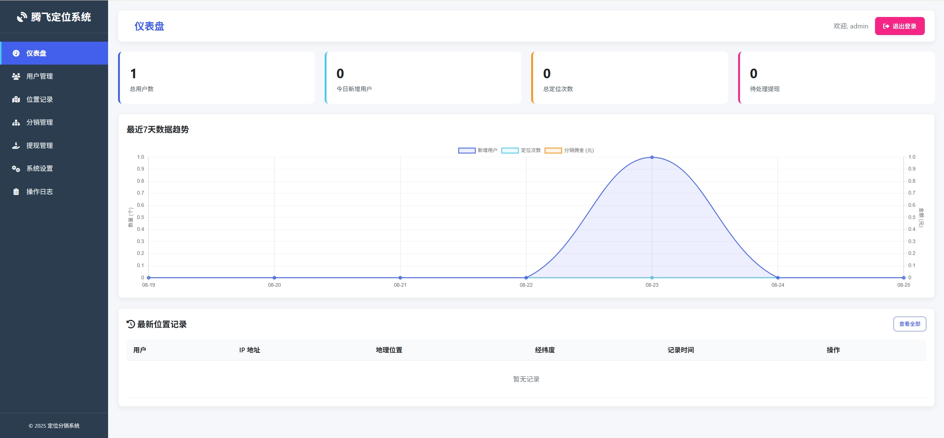The width and height of the screenshot is (944, 438).
Task: Click the 总用户数 stat card
Action: click(x=217, y=78)
